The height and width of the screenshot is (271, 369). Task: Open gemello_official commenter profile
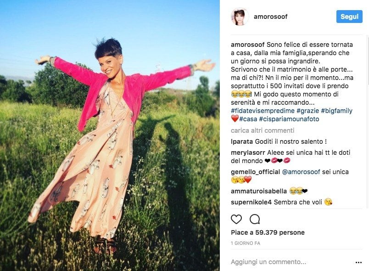pyautogui.click(x=255, y=172)
